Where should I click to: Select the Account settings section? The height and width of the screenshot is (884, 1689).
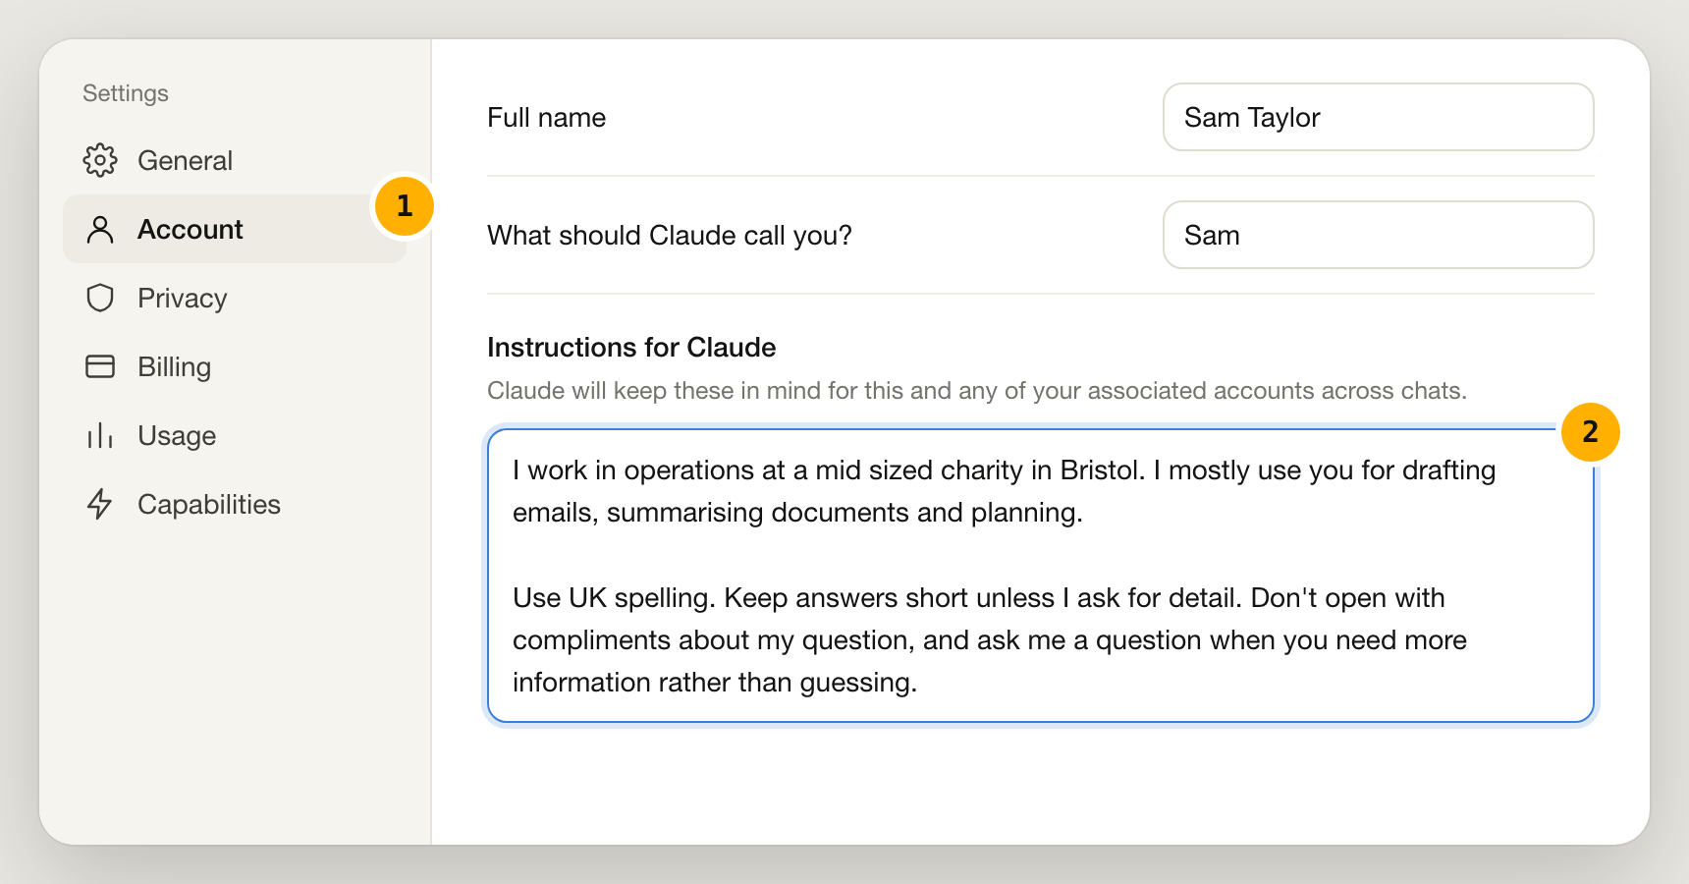pos(235,229)
